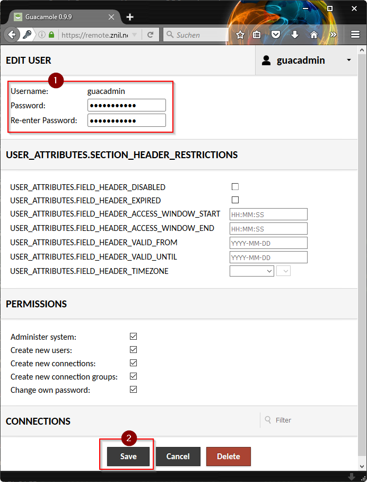Open the downloads arrow icon

[x=295, y=35]
